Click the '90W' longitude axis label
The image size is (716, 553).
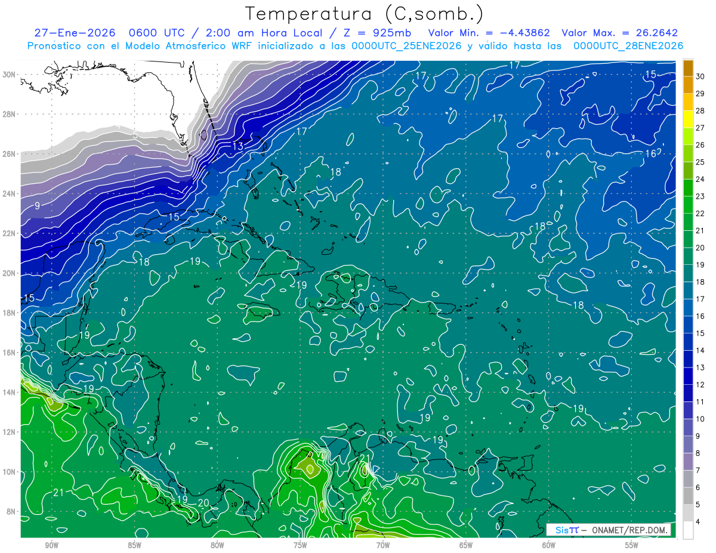(x=52, y=545)
